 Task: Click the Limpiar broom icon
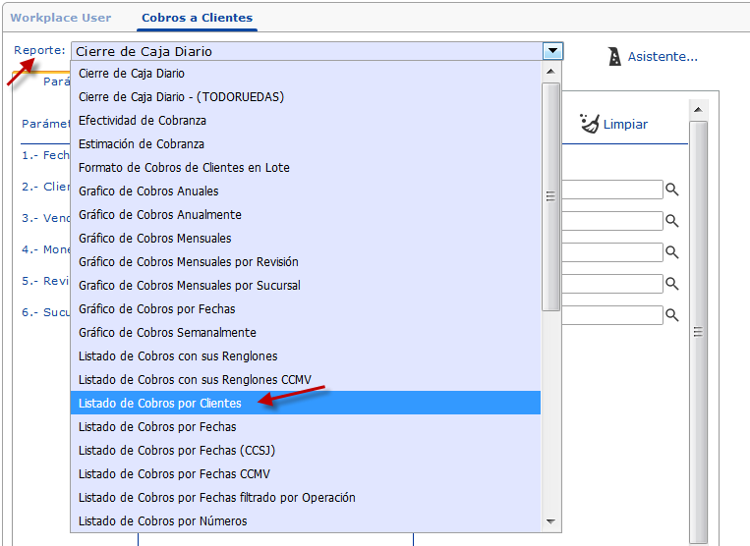tap(590, 124)
